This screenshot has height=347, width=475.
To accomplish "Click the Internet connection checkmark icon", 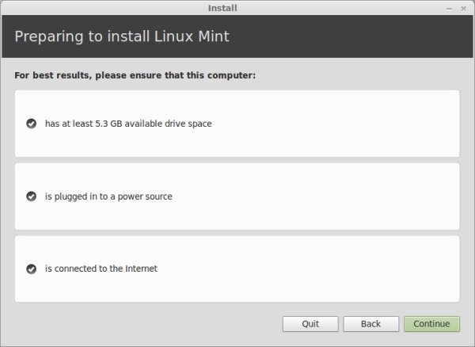I will coord(31,269).
